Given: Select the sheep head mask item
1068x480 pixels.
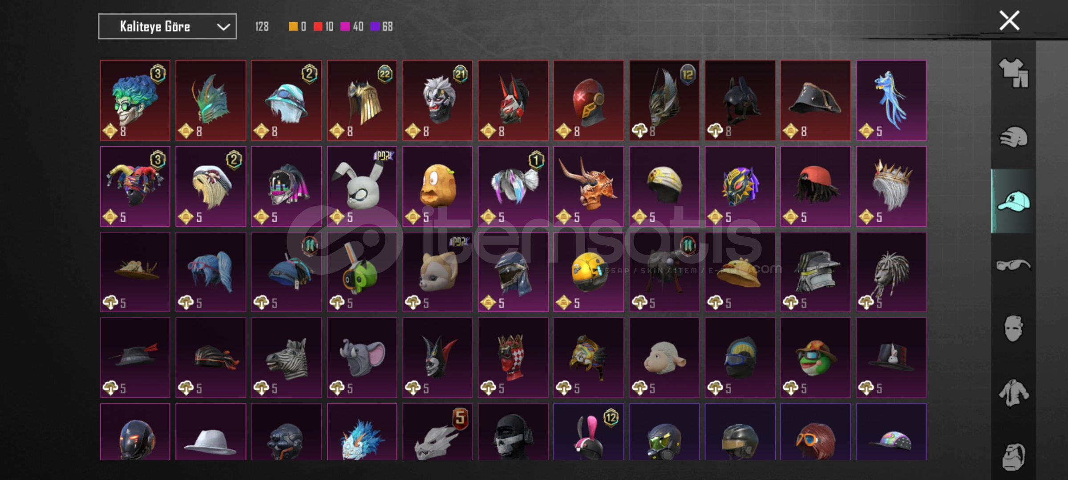Looking at the screenshot, I should (x=664, y=357).
